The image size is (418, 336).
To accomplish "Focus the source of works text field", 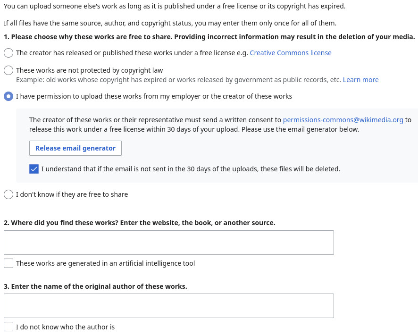I will 169,243.
